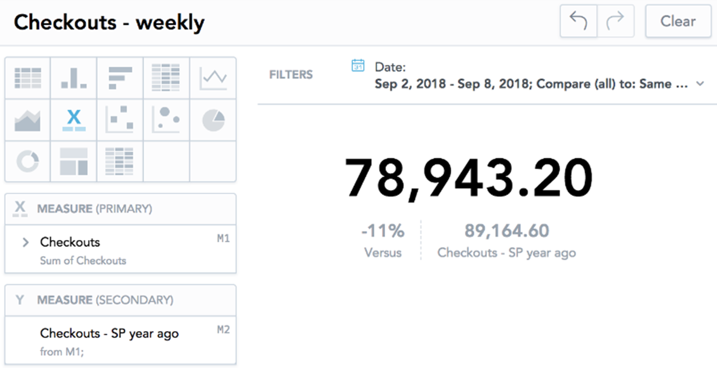Select the Headline visualization type icon
717x368 pixels.
[x=74, y=120]
